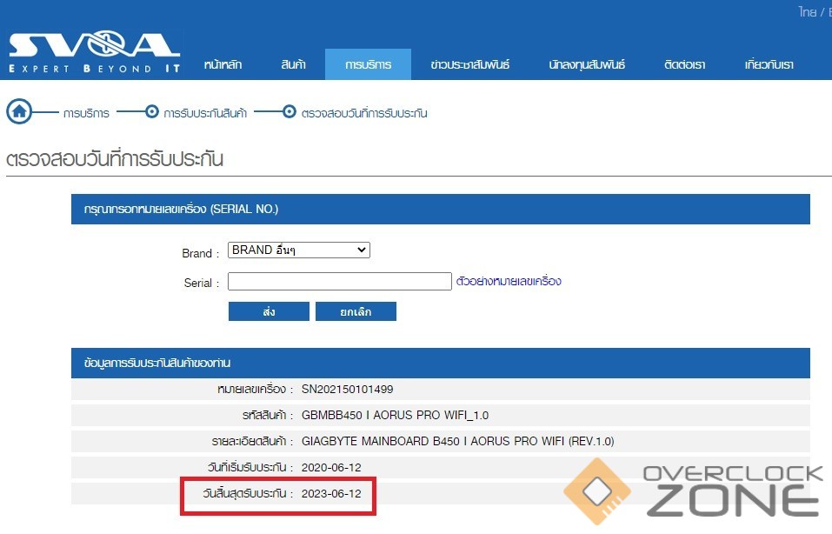Open นักลงทุนสัมพันธ์ menu item

coord(587,64)
